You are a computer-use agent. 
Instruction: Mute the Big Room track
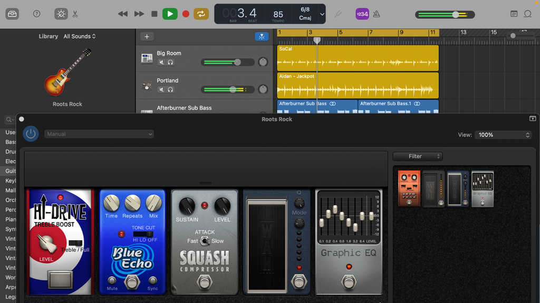[x=162, y=62]
